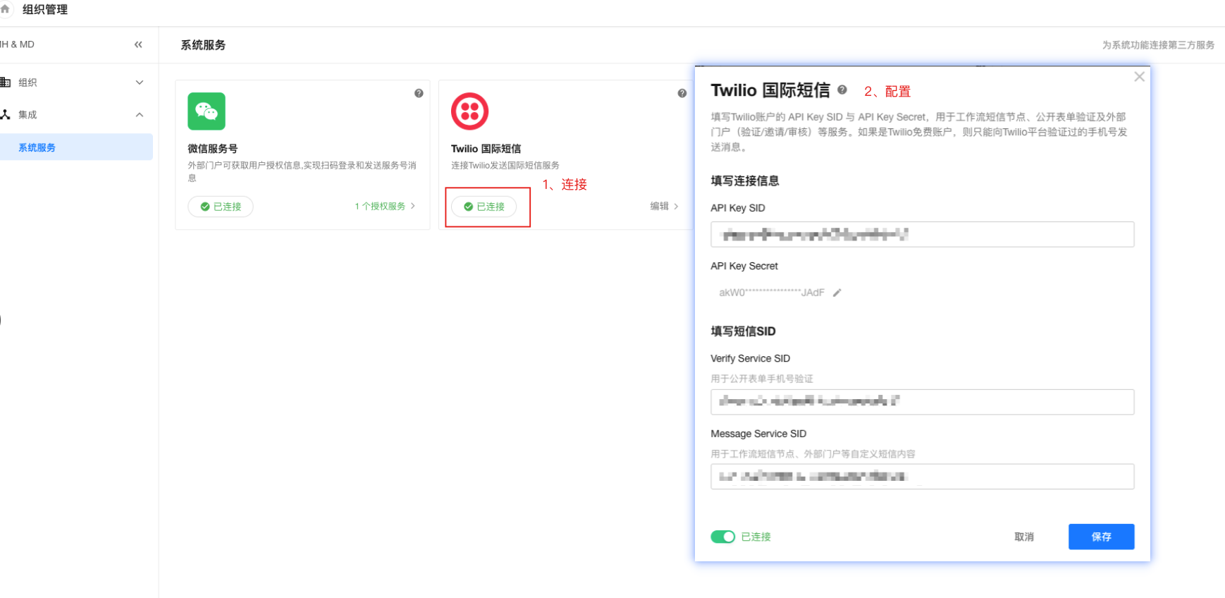Click 已连接 status on Twilio card

[x=484, y=207]
